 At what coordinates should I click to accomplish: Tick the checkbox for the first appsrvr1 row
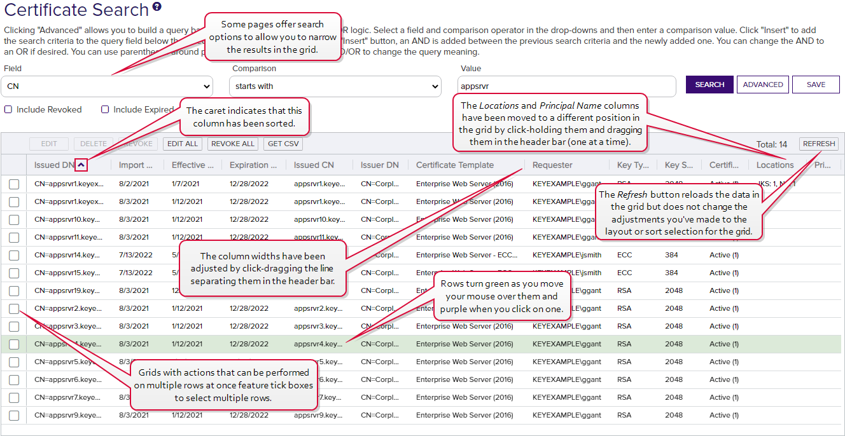(14, 184)
